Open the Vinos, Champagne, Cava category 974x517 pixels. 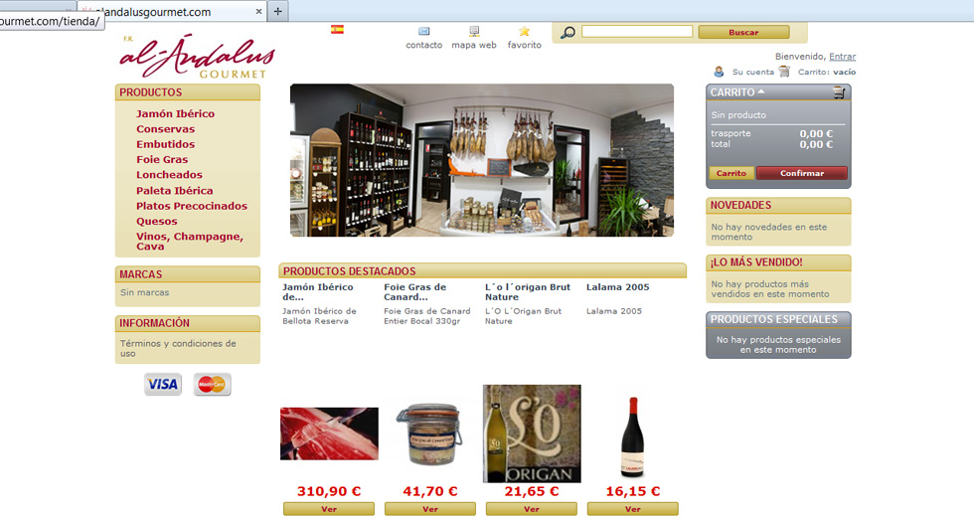pyautogui.click(x=190, y=241)
